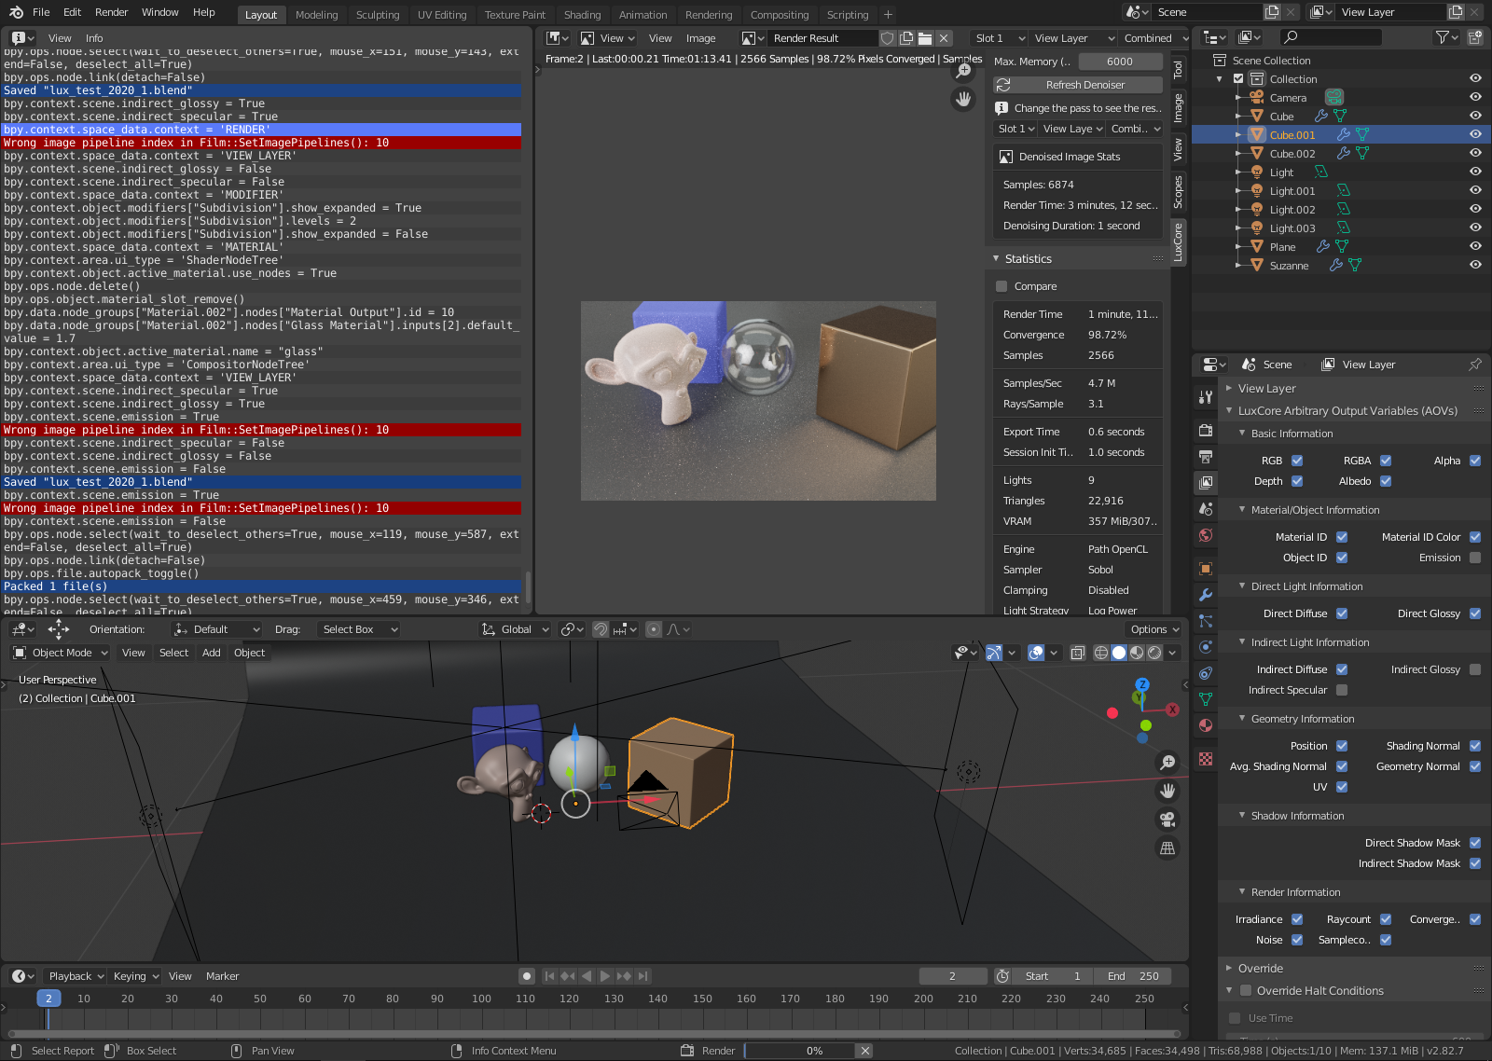
Task: Click the play animation button
Action: 605,976
